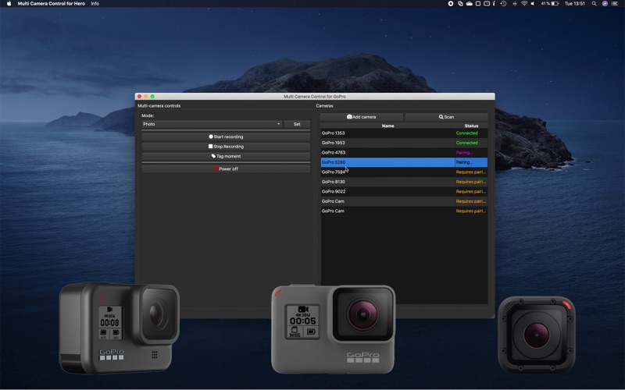Click Connected status of GoPro 1353
This screenshot has height=390, width=625.
tap(466, 133)
